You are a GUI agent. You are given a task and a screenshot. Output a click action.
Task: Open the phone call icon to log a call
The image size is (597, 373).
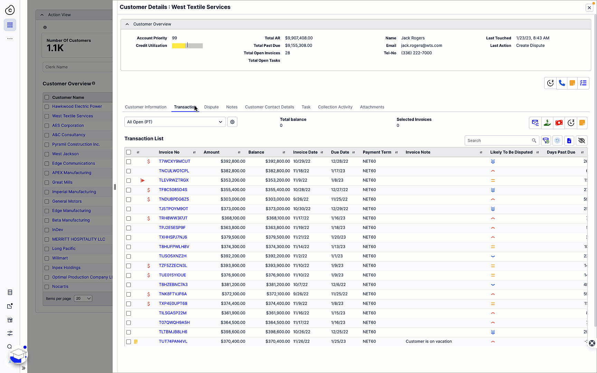pyautogui.click(x=561, y=83)
